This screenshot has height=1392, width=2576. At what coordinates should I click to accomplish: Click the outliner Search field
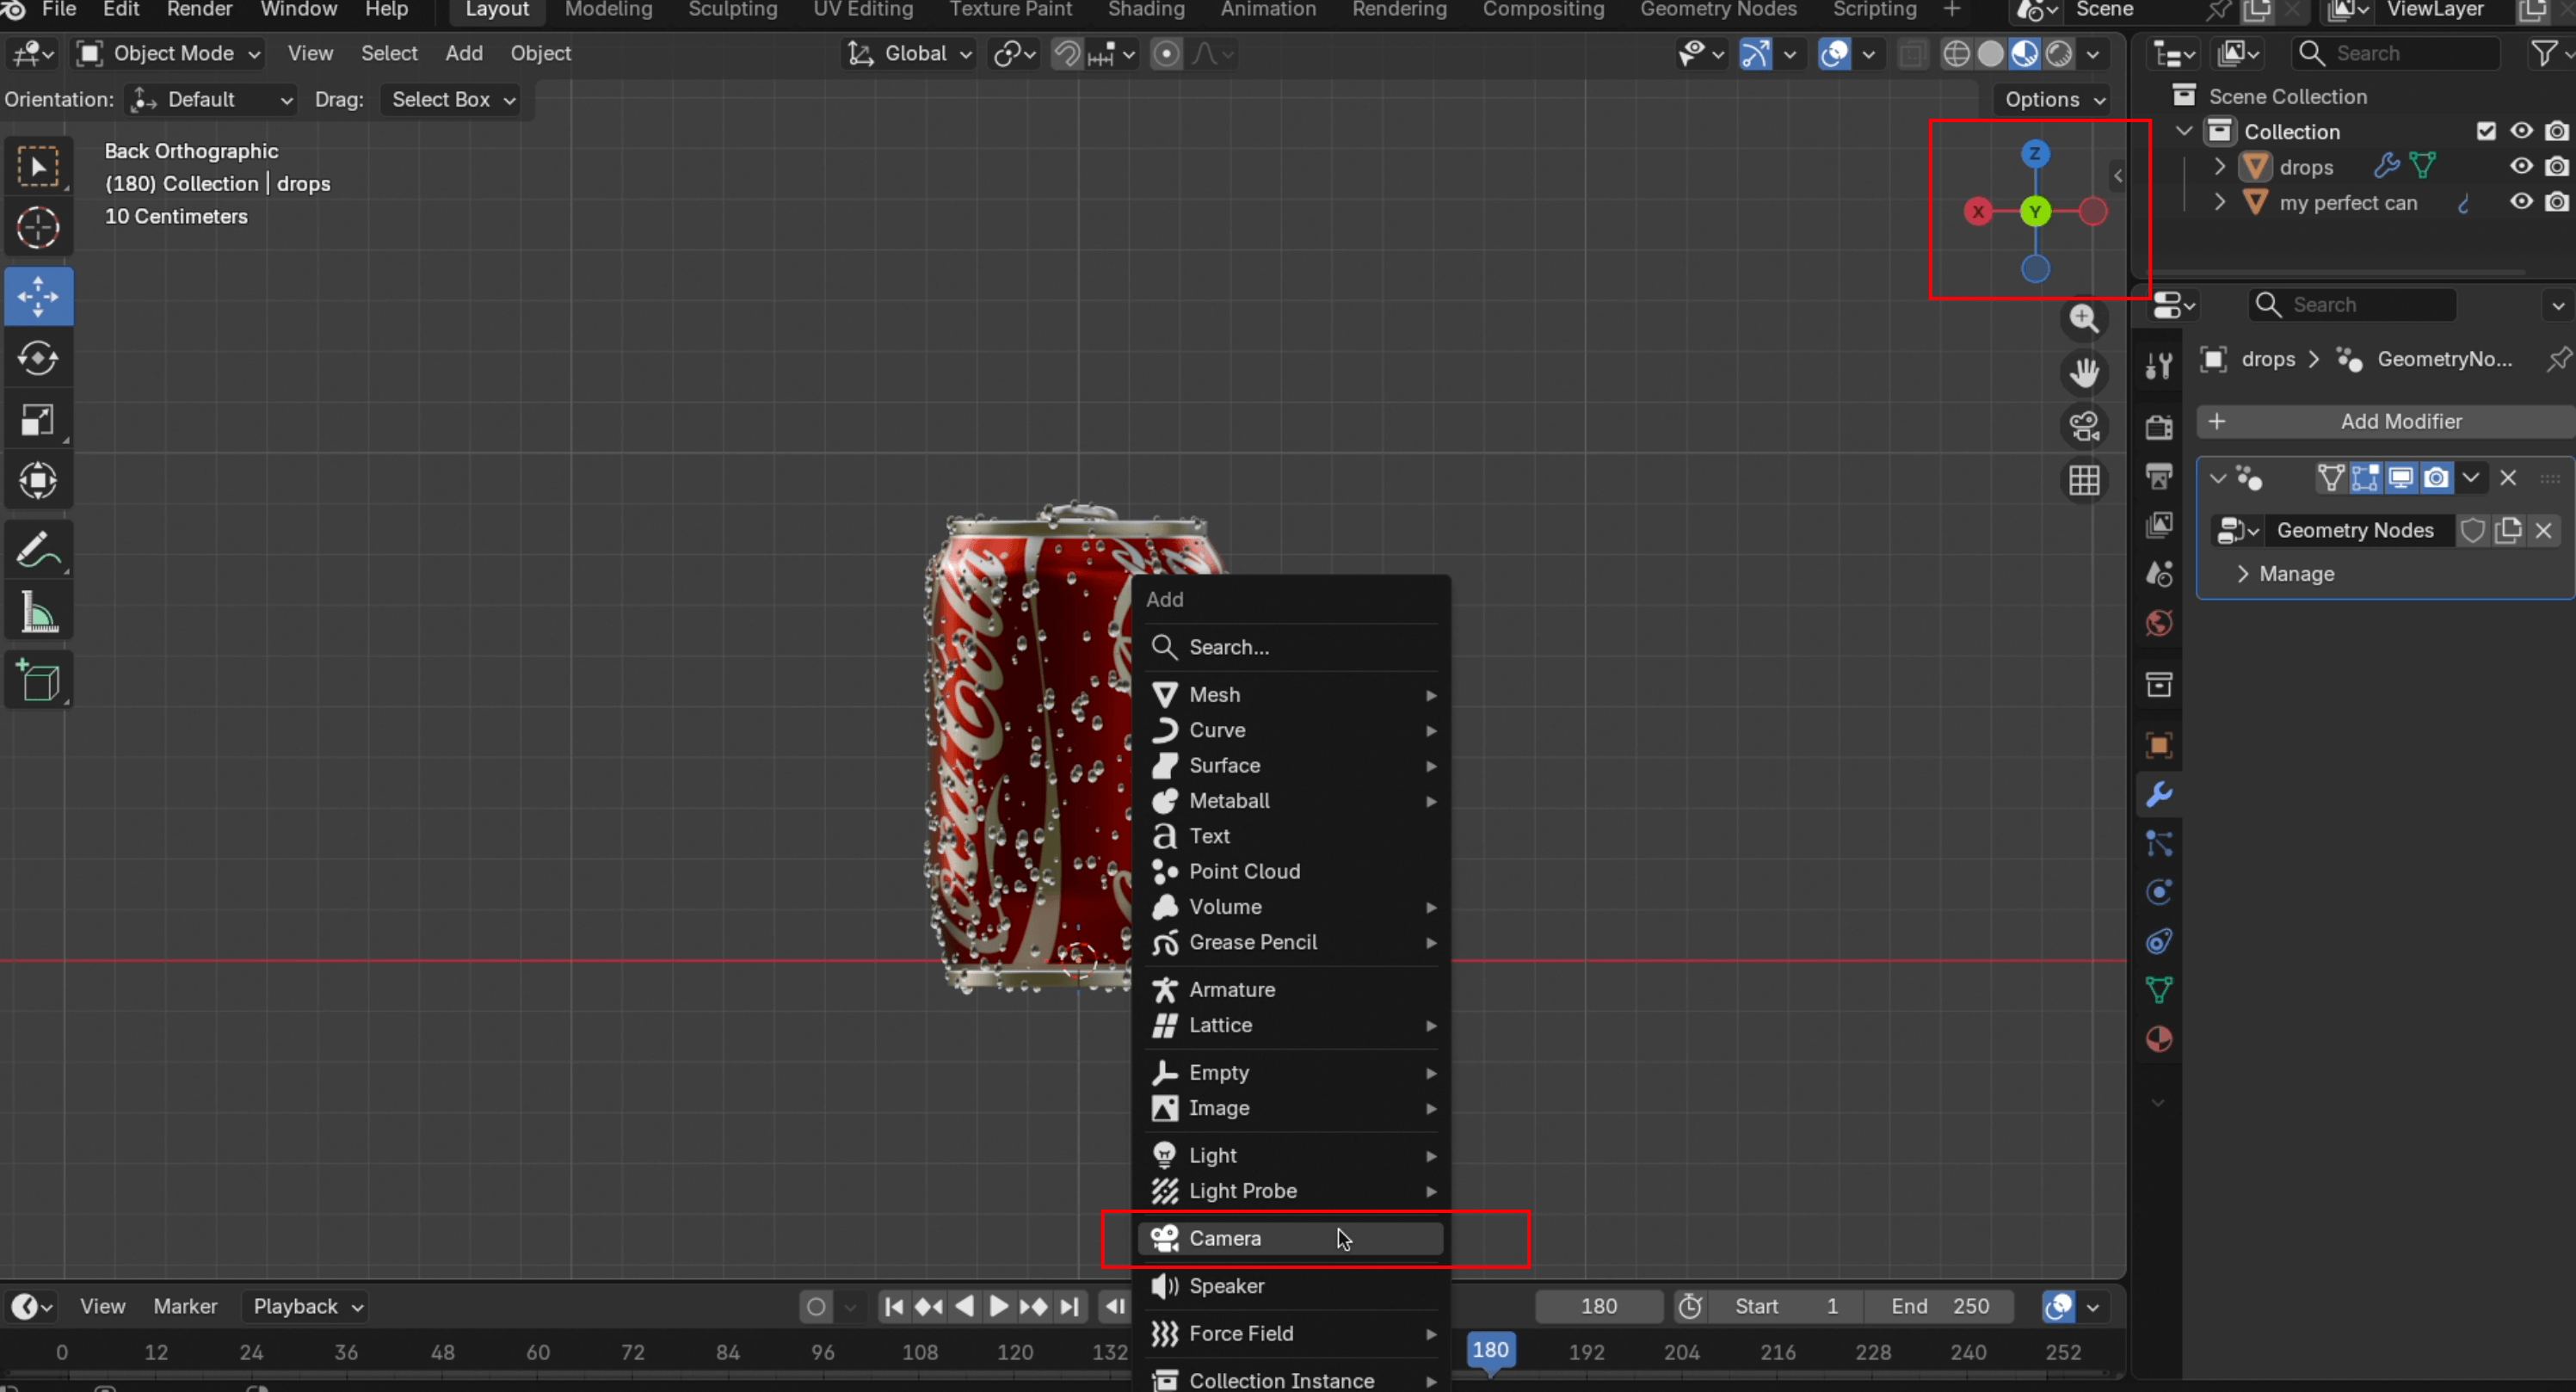[x=2396, y=54]
